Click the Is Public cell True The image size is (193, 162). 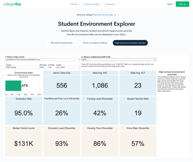point(50,67)
